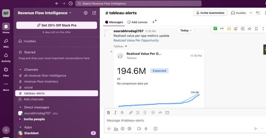The height and width of the screenshot is (138, 266).
Task: Open the RF workspace switcher
Action: 6,13
